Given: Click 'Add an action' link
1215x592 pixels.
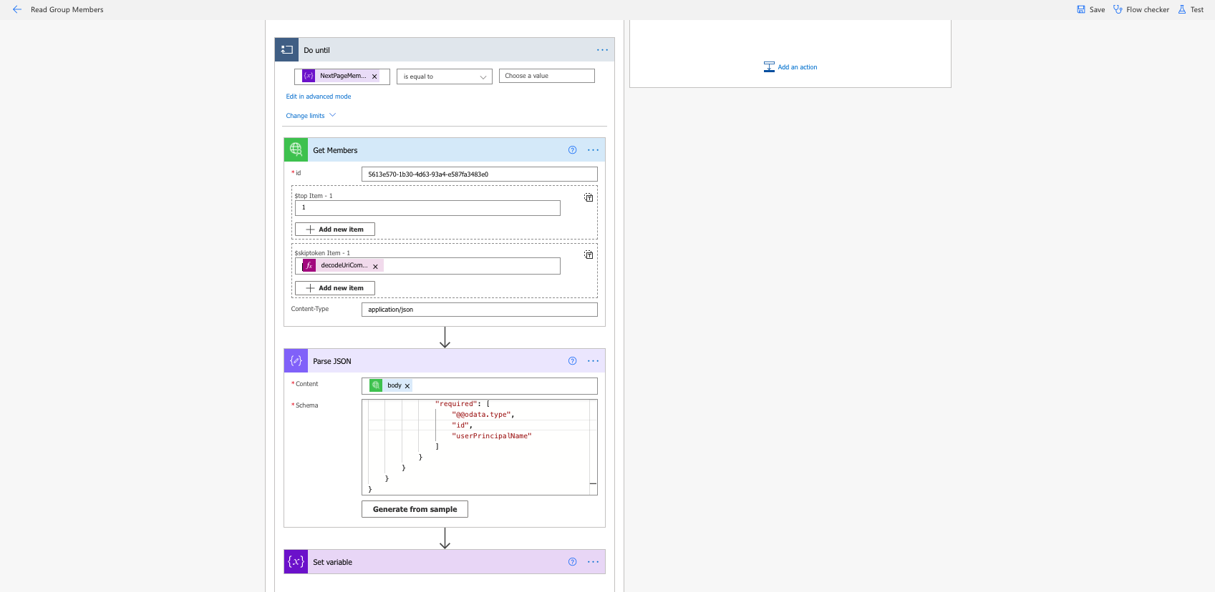Looking at the screenshot, I should click(798, 67).
